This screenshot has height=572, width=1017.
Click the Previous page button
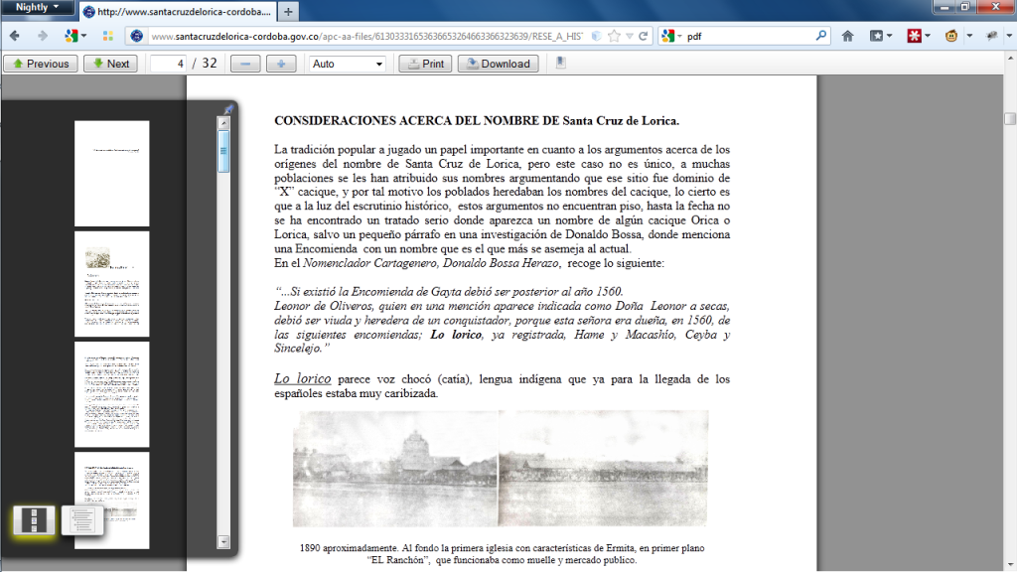pyautogui.click(x=41, y=64)
